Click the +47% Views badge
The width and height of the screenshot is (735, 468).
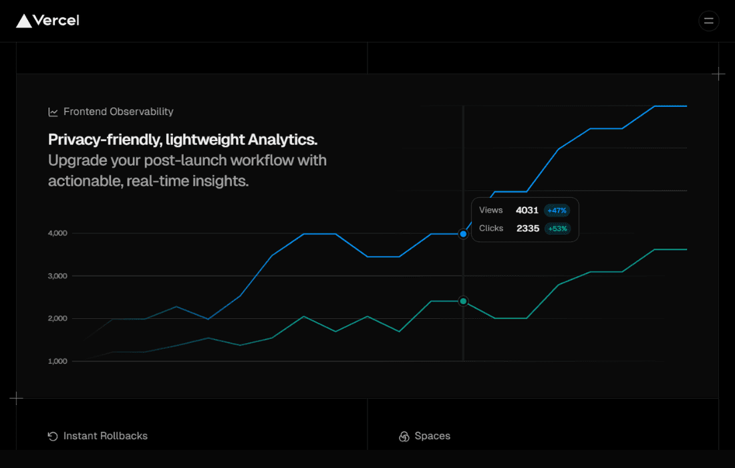coord(557,211)
